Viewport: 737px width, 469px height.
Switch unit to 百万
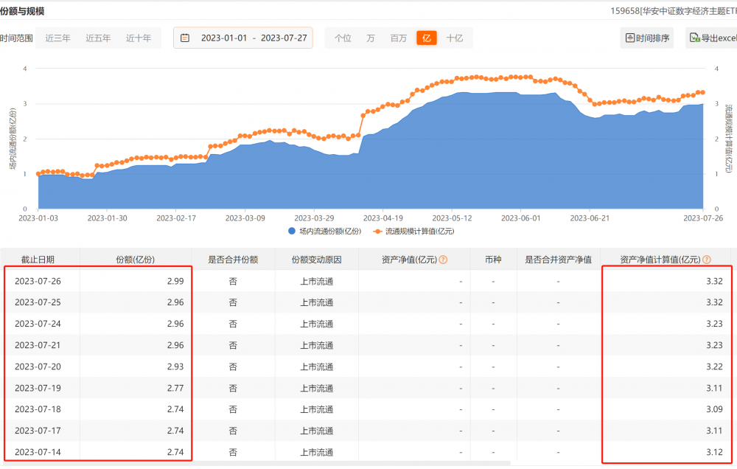[x=399, y=38]
